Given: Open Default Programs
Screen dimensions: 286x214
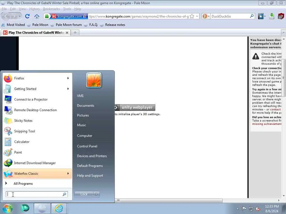Looking at the screenshot, I should pyautogui.click(x=90, y=166).
